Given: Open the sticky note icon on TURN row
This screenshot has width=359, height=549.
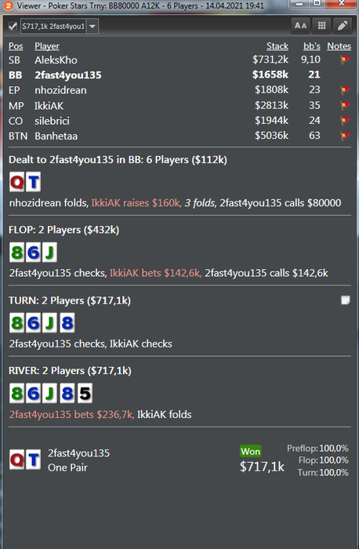Looking at the screenshot, I should click(x=346, y=300).
